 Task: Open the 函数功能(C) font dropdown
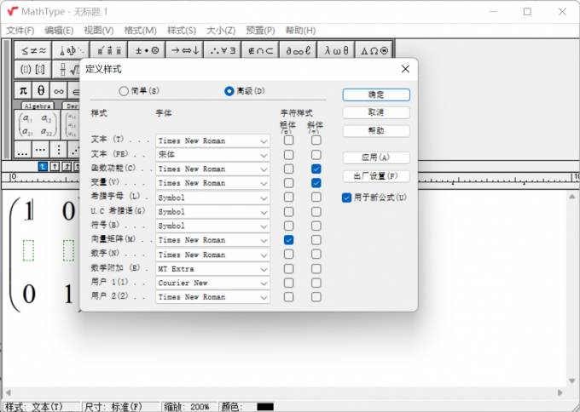pyautogui.click(x=212, y=169)
